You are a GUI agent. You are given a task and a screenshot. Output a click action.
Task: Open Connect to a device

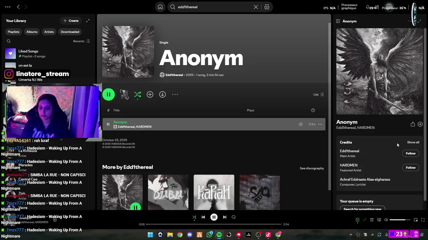point(379,220)
